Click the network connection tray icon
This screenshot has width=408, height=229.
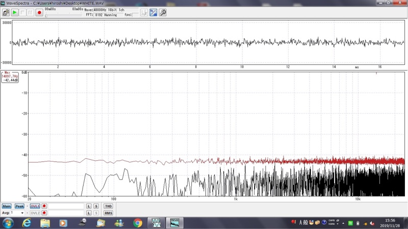(365, 223)
